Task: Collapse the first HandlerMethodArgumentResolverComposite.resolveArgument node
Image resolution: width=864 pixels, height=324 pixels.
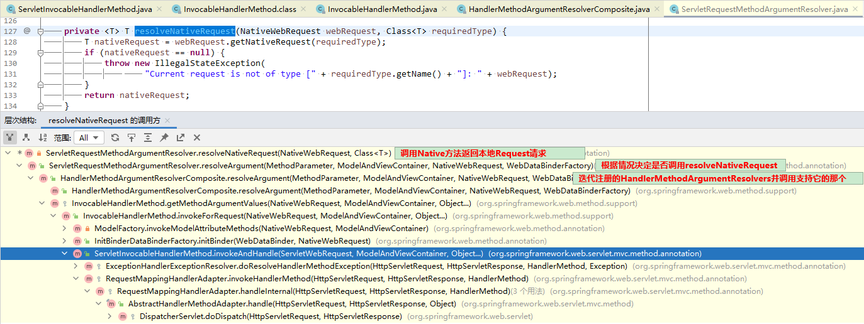Action: [x=30, y=178]
